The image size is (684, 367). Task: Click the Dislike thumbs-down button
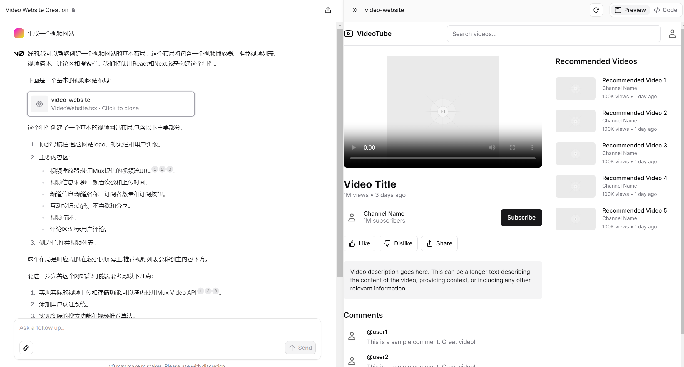[x=398, y=243]
